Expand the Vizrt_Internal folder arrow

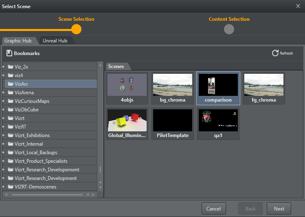(4, 144)
